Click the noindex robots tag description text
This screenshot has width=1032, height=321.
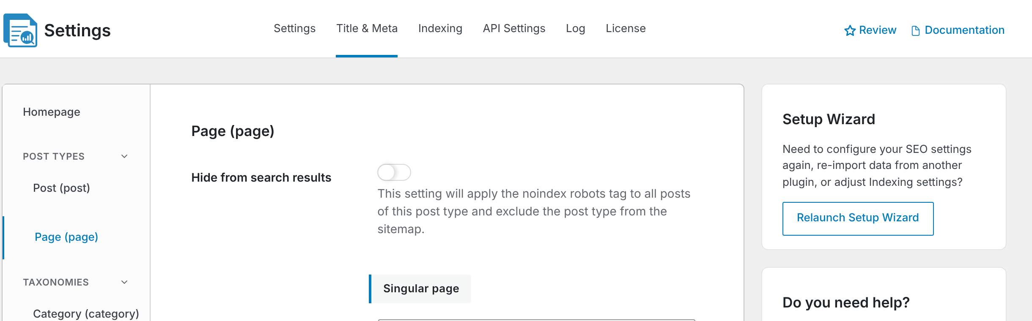(x=534, y=211)
